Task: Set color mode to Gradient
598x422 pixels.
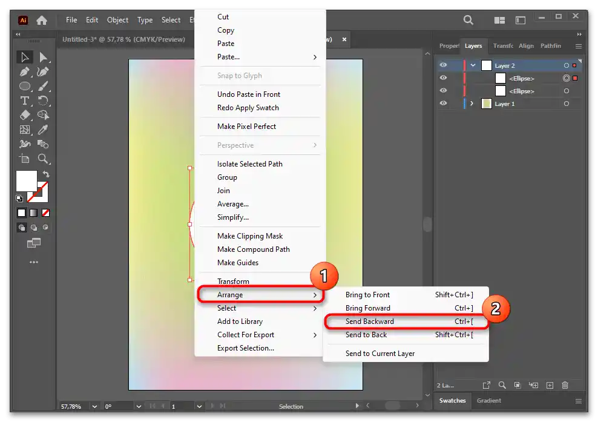Action: [x=33, y=213]
